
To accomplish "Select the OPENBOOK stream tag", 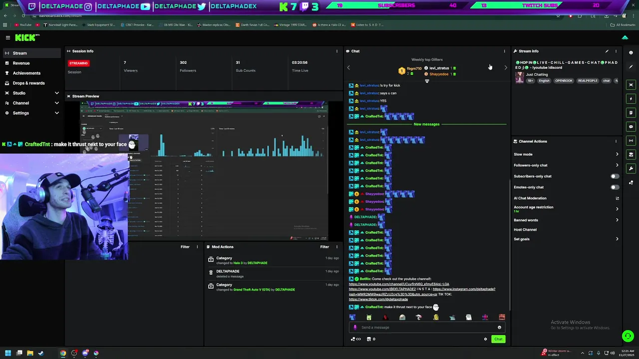I will pos(564,81).
